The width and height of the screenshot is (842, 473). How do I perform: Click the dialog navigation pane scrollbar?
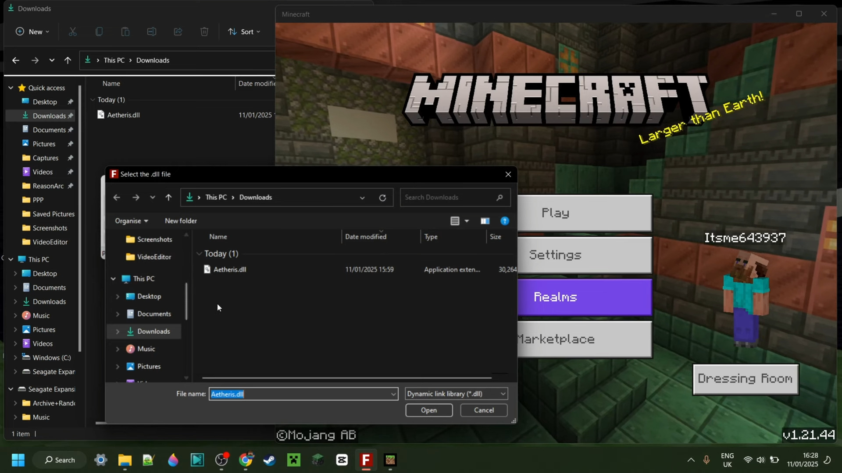point(186,301)
